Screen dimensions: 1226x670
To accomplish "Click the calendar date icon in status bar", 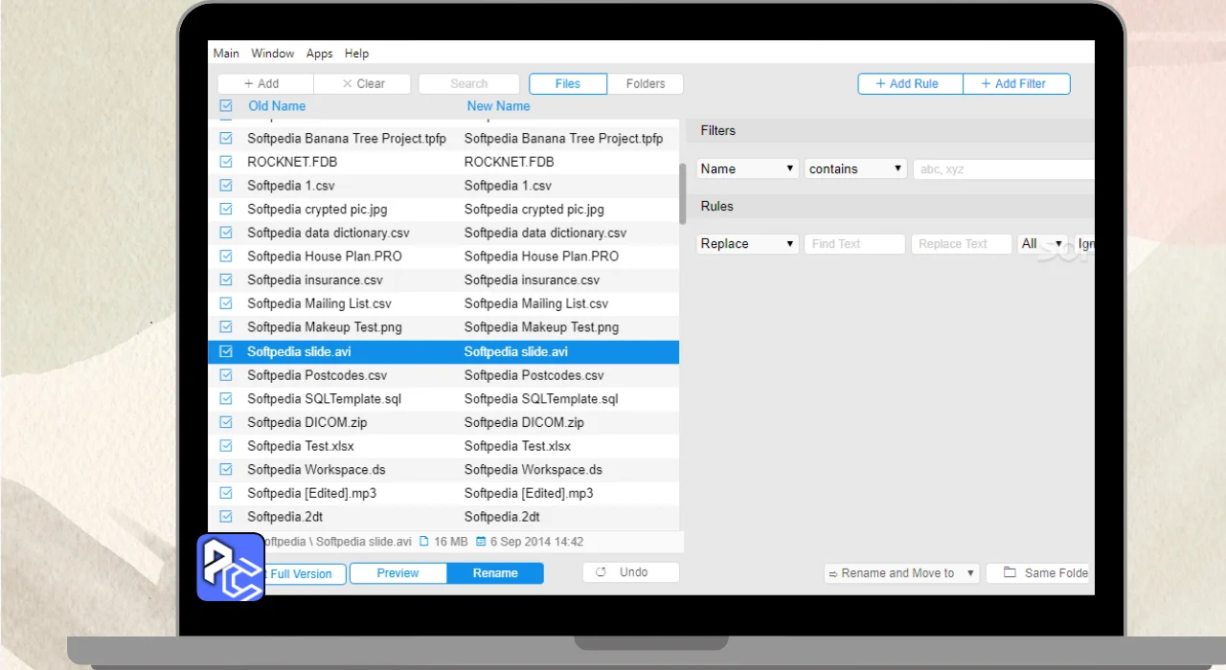I will click(x=481, y=542).
